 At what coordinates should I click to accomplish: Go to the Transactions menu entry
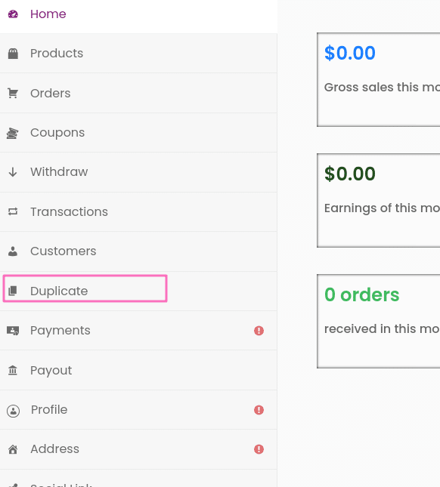coord(138,212)
